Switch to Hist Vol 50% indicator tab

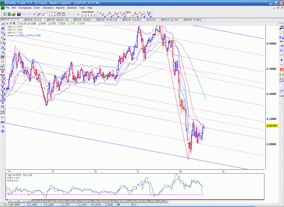[x=19, y=201]
